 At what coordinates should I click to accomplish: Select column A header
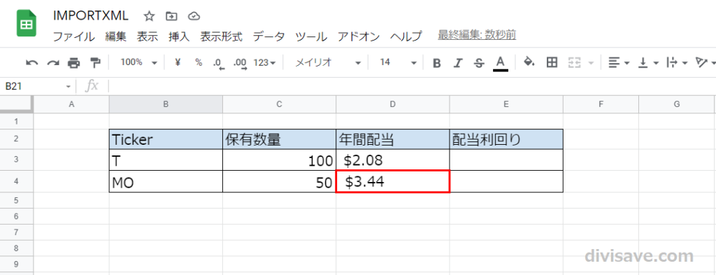[71, 104]
